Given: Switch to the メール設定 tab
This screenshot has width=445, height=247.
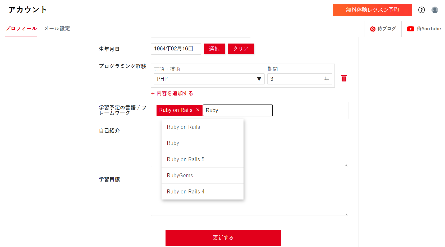Looking at the screenshot, I should 57,28.
